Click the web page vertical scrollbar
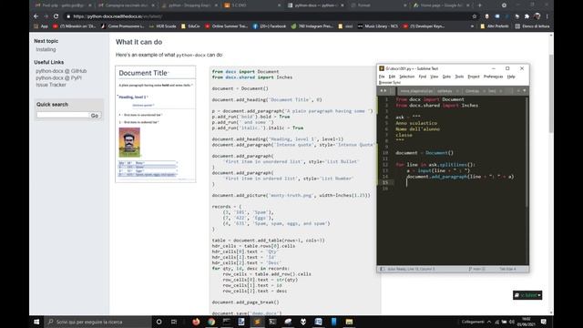The height and width of the screenshot is (328, 583). point(551,93)
